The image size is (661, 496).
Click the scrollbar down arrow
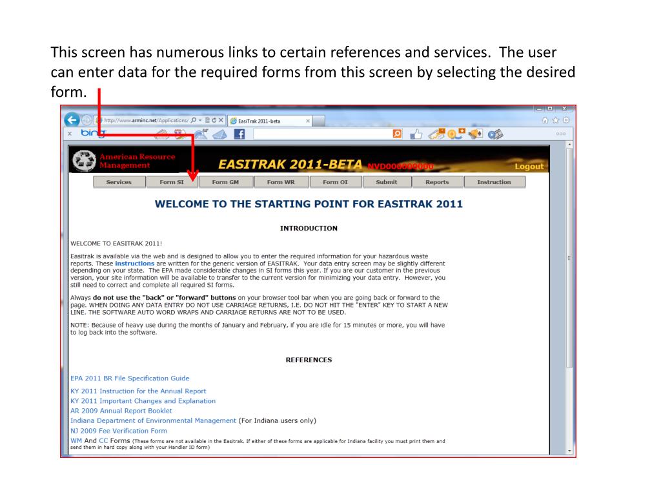[569, 451]
